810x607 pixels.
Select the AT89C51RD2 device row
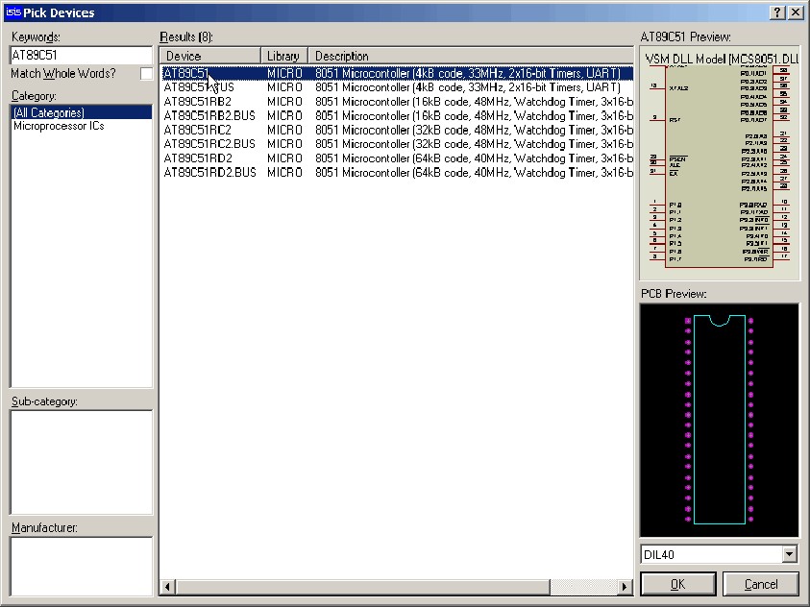click(397, 158)
